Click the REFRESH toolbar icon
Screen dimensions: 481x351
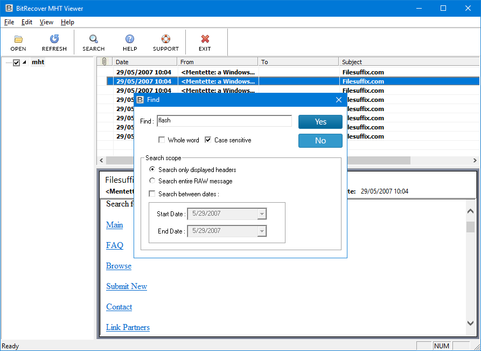coord(54,39)
